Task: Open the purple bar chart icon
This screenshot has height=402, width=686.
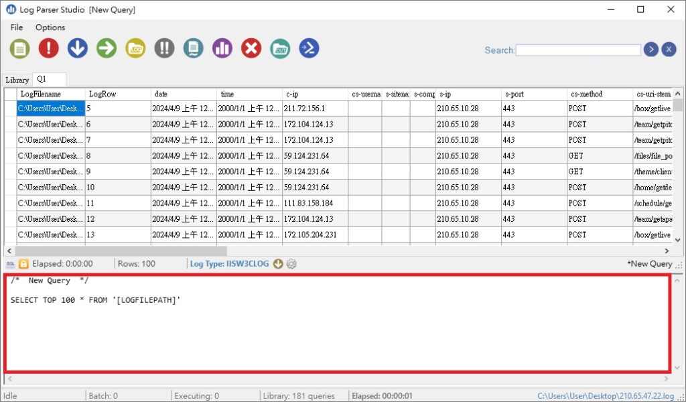Action: point(222,48)
